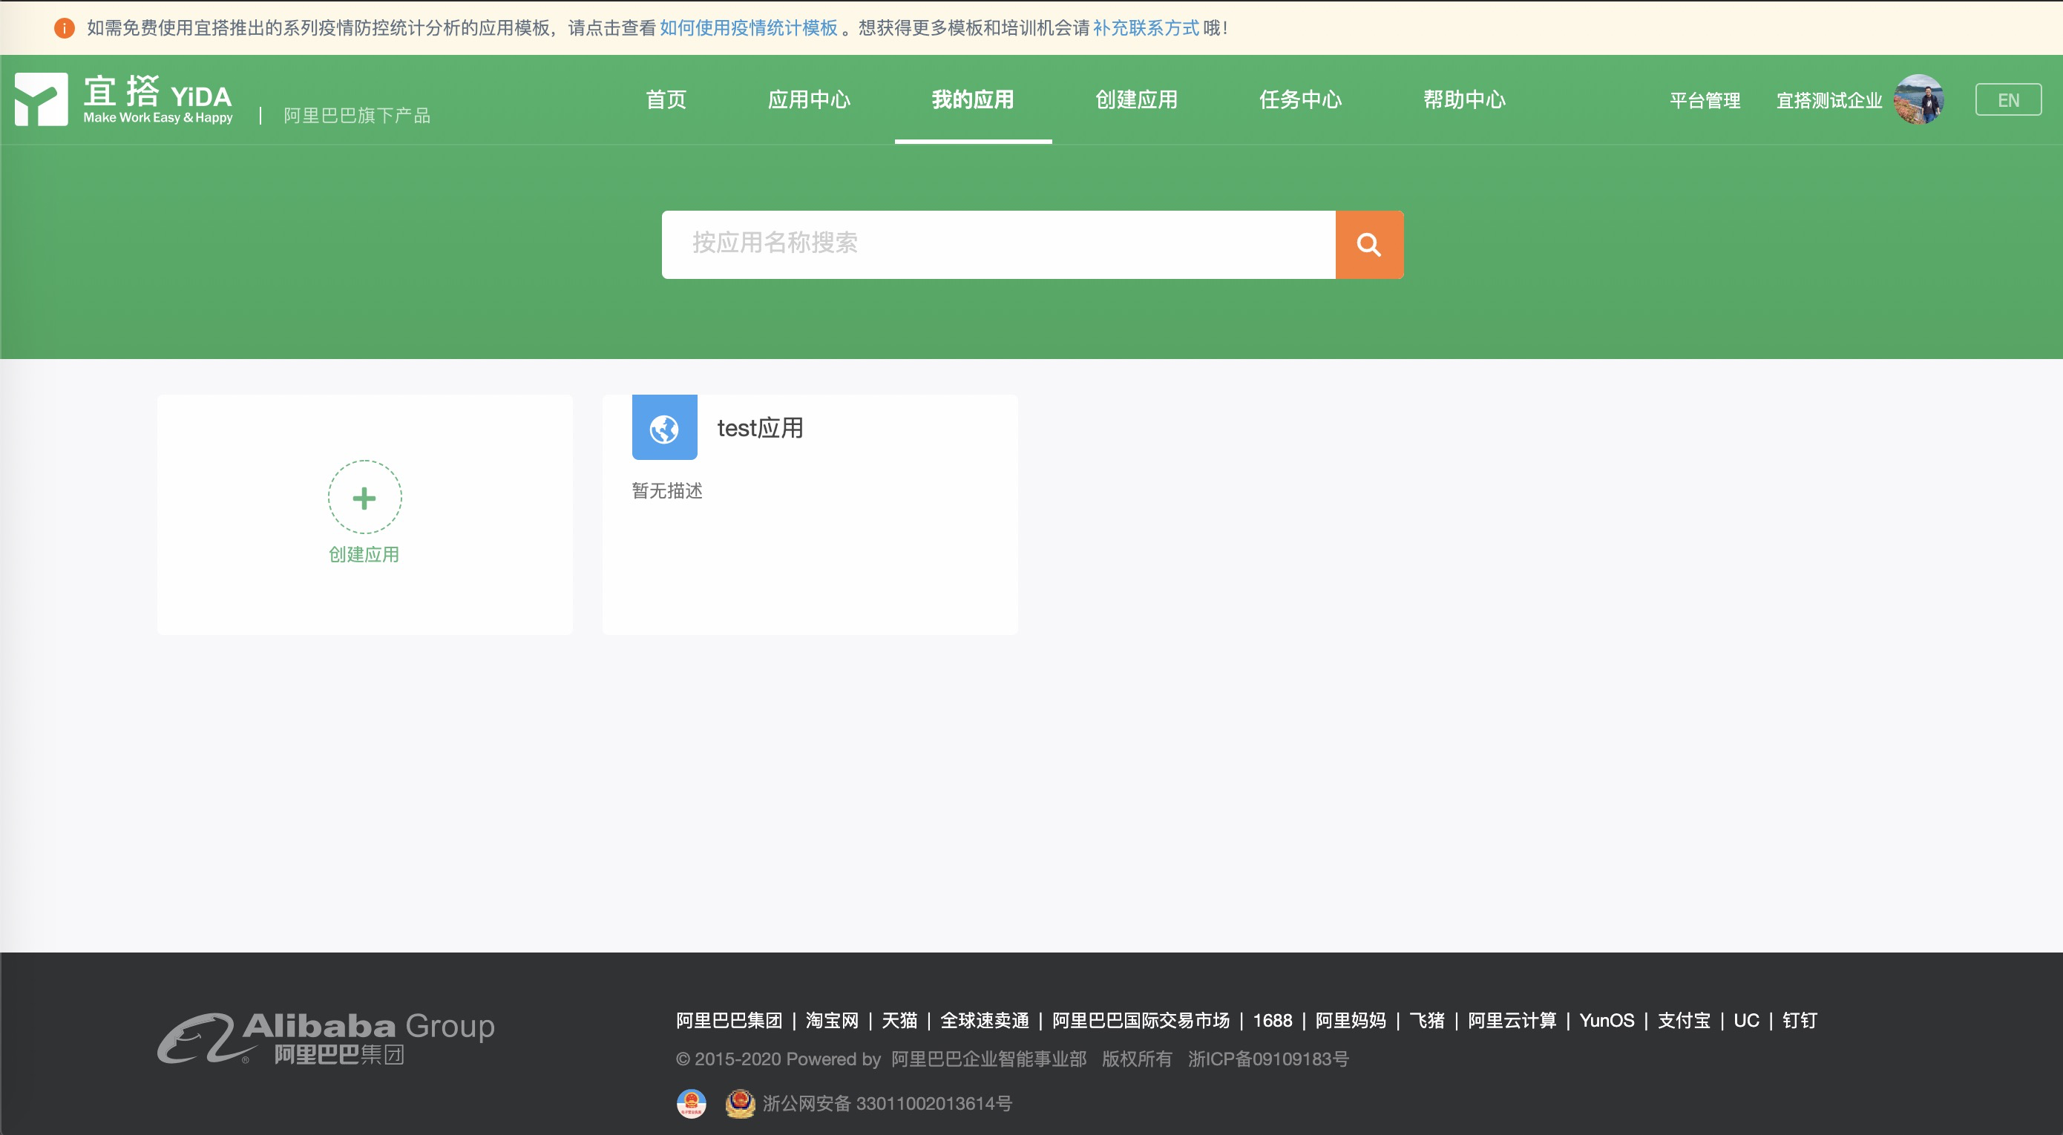Click the orange info icon in banner

pos(64,28)
